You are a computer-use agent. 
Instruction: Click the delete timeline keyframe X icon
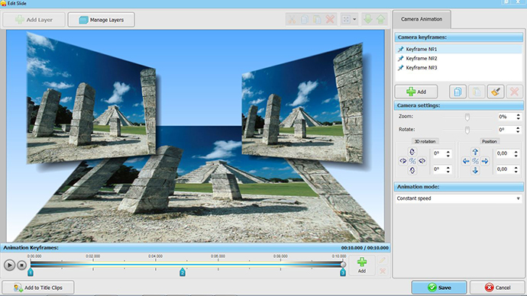click(x=382, y=271)
